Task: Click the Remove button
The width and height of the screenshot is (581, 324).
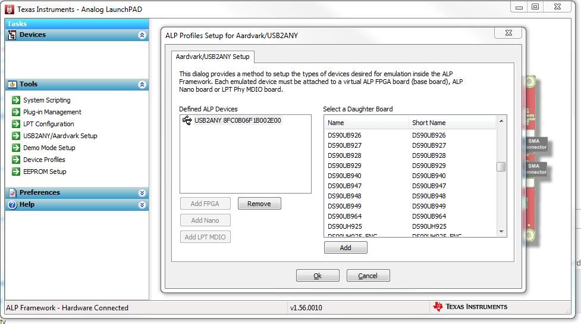Action: [259, 204]
